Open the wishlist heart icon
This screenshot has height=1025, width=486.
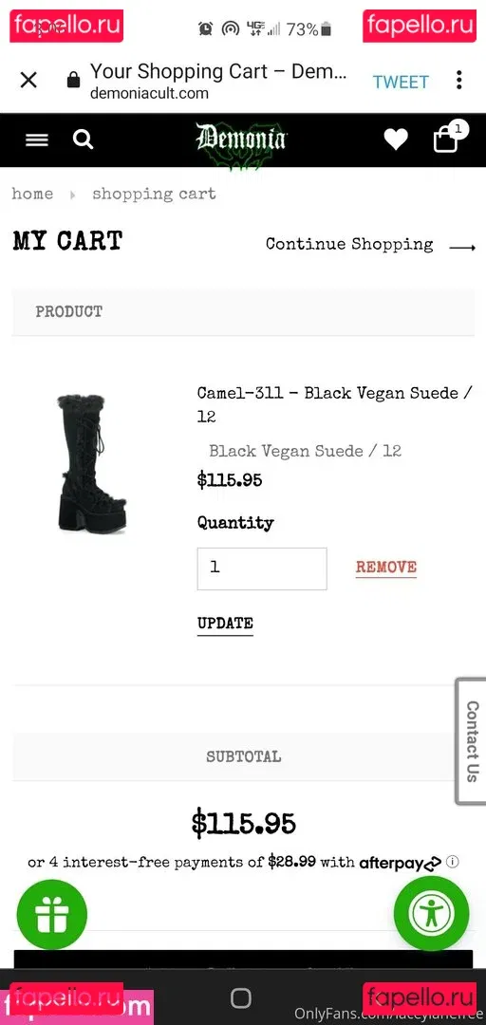point(396,140)
